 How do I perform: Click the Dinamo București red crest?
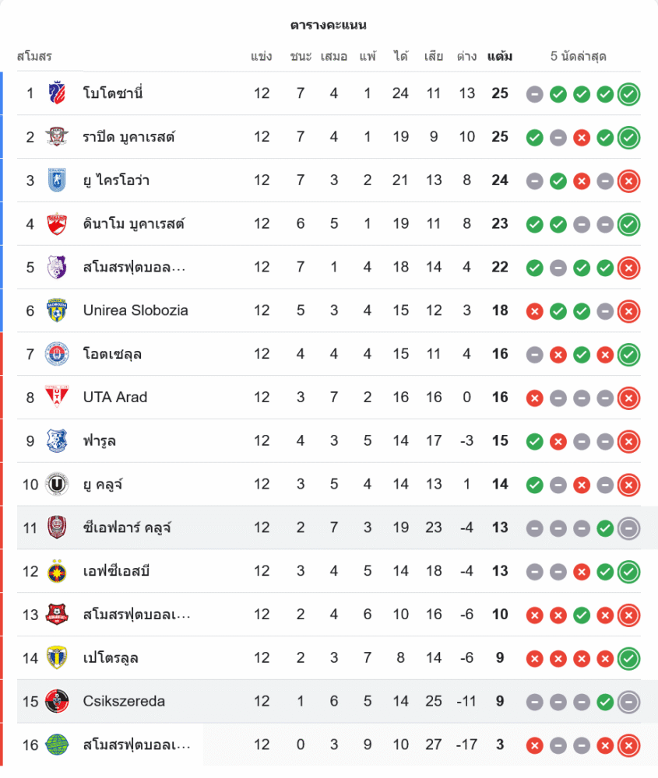57,224
